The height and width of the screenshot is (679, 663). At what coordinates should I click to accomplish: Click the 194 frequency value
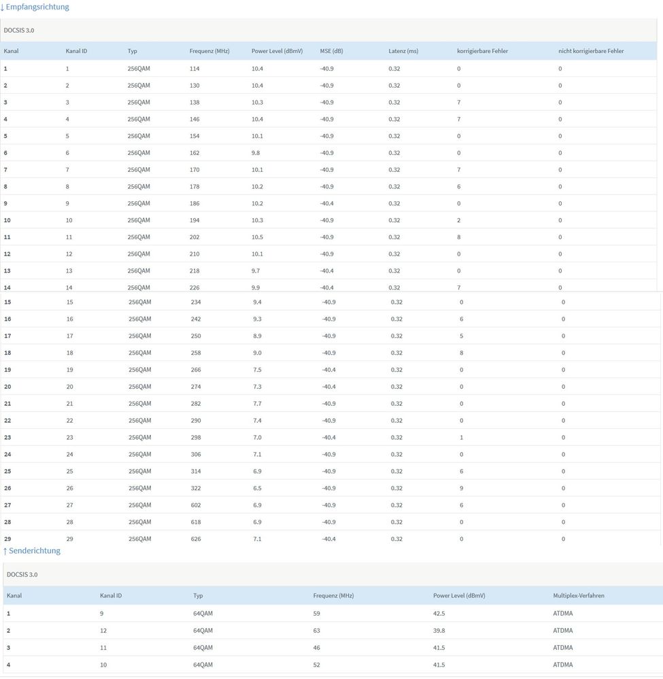click(x=194, y=220)
